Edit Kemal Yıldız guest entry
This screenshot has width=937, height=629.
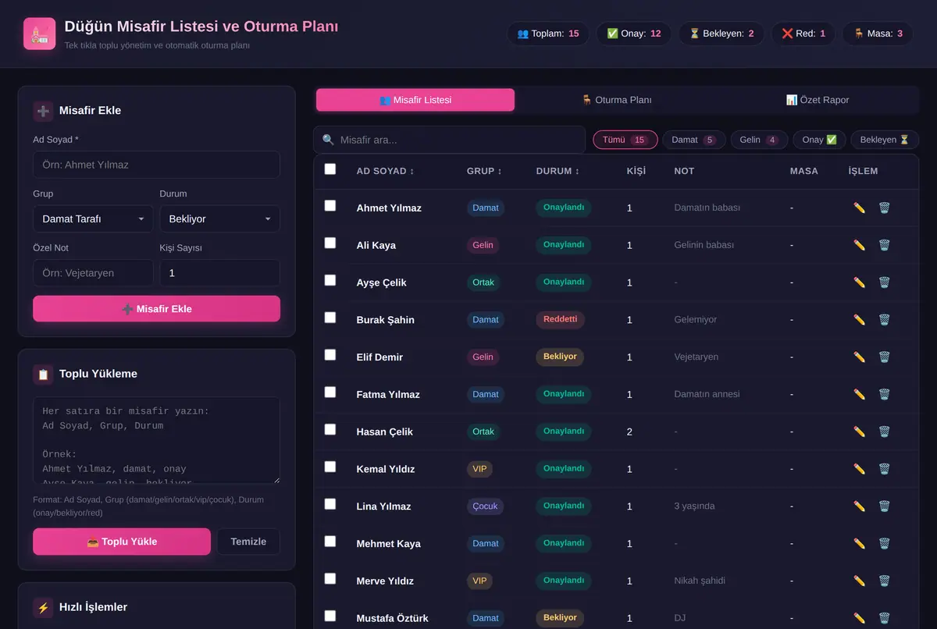pos(859,469)
